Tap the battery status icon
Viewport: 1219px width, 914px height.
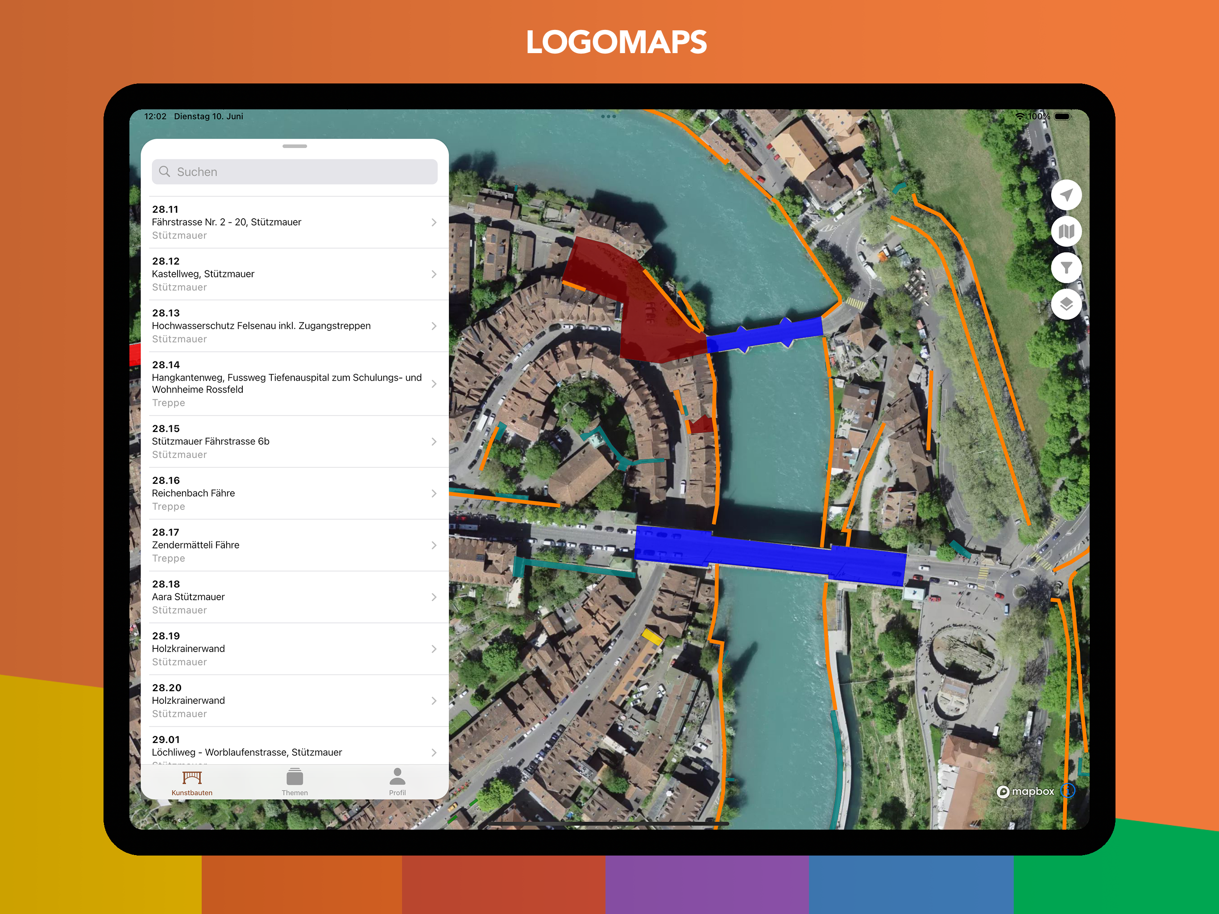coord(1062,116)
